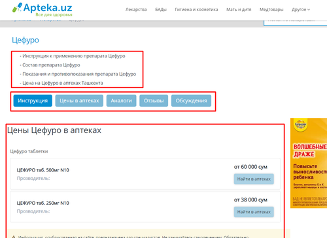This screenshot has width=327, height=238.
Task: Focus the drug search input field
Action: [x=295, y=22]
